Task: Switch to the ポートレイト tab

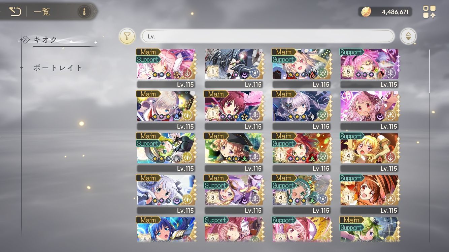Action: 58,68
